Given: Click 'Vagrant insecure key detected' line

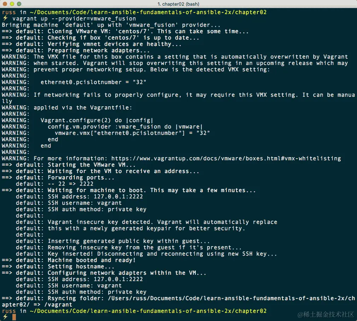Looking at the screenshot, I should [146, 222].
